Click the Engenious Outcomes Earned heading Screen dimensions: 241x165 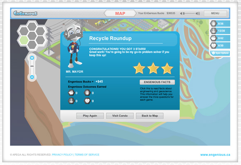pyautogui.click(x=87, y=87)
